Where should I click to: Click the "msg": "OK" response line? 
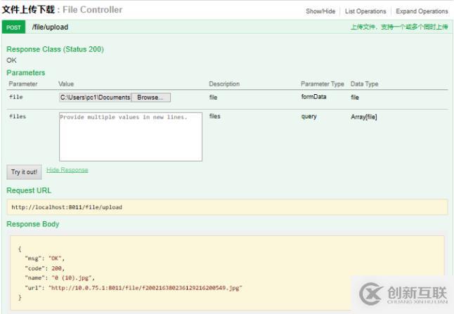coord(44,259)
